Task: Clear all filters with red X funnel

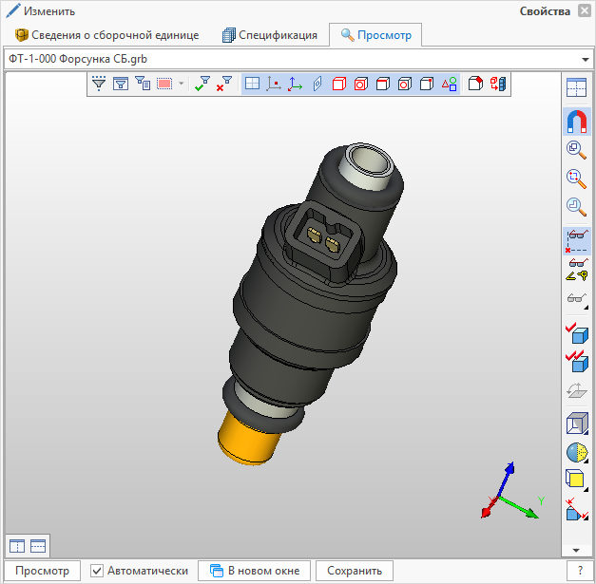Action: pos(224,84)
